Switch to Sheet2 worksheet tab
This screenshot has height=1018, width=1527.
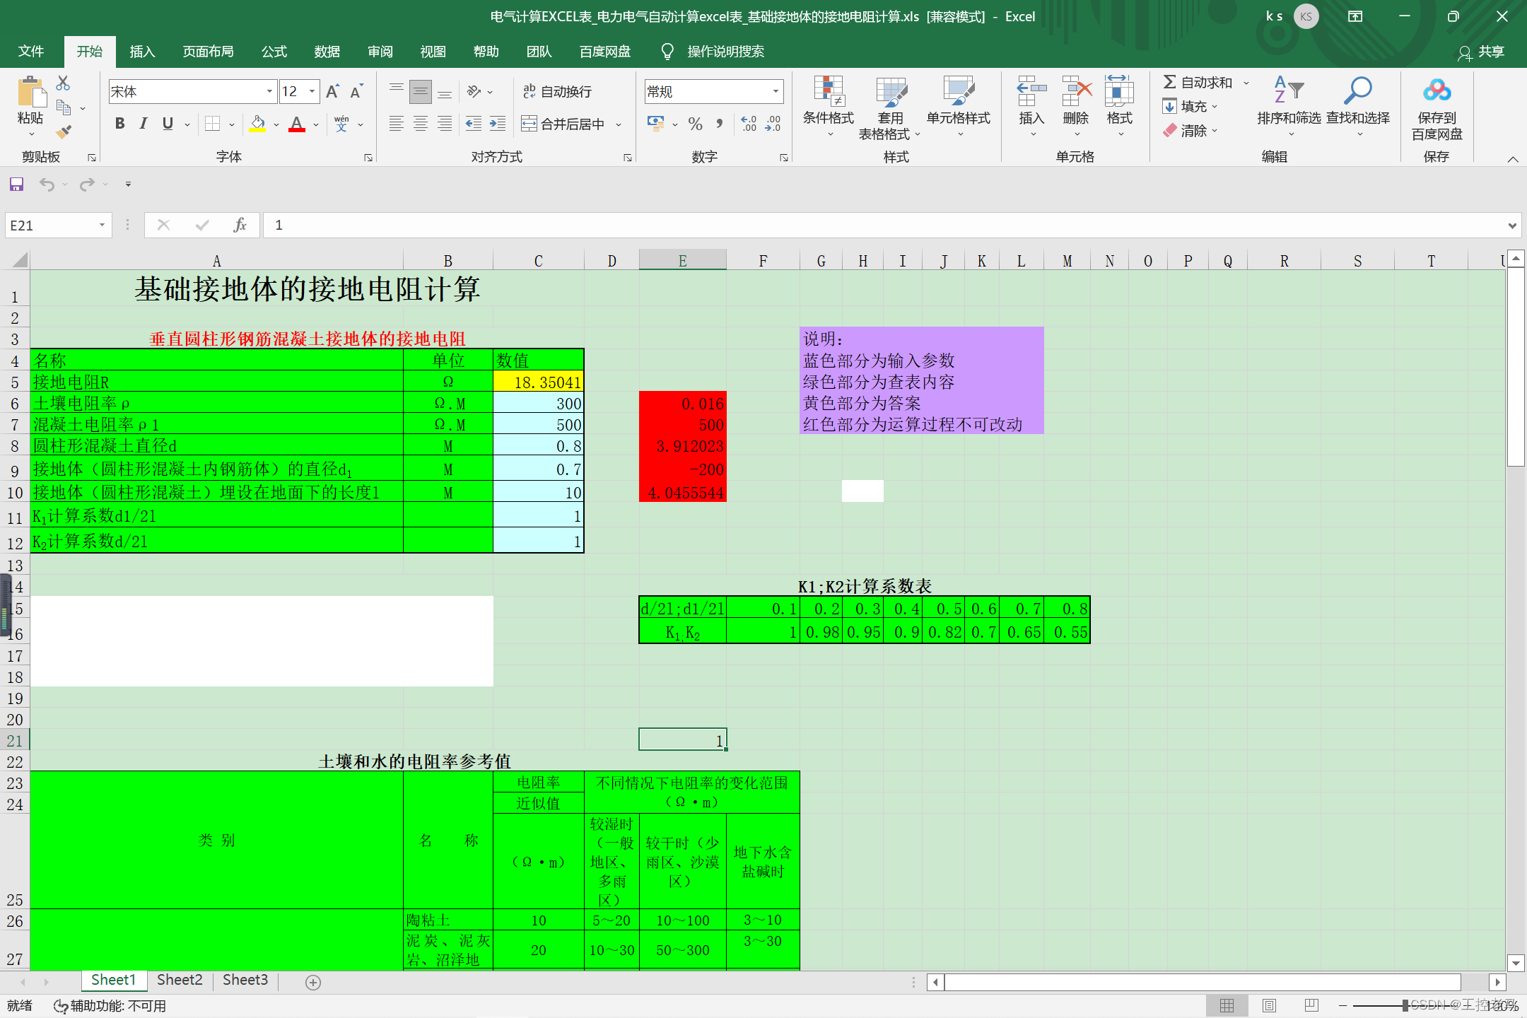[x=180, y=980]
